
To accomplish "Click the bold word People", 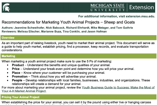I will click(17, 80).
